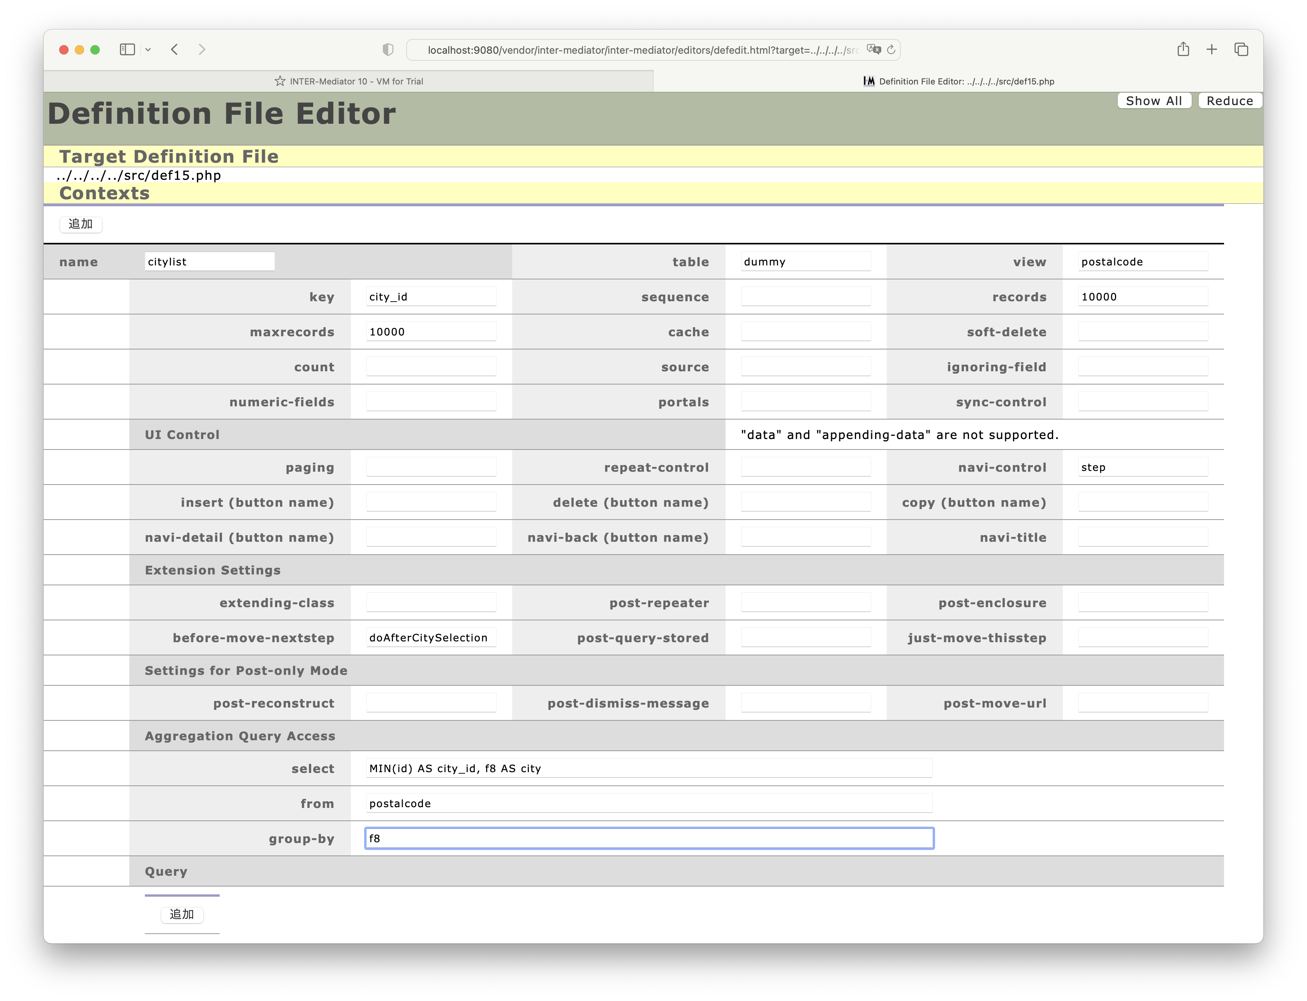1307x1001 pixels.
Task: Go forward to the next page
Action: [202, 49]
